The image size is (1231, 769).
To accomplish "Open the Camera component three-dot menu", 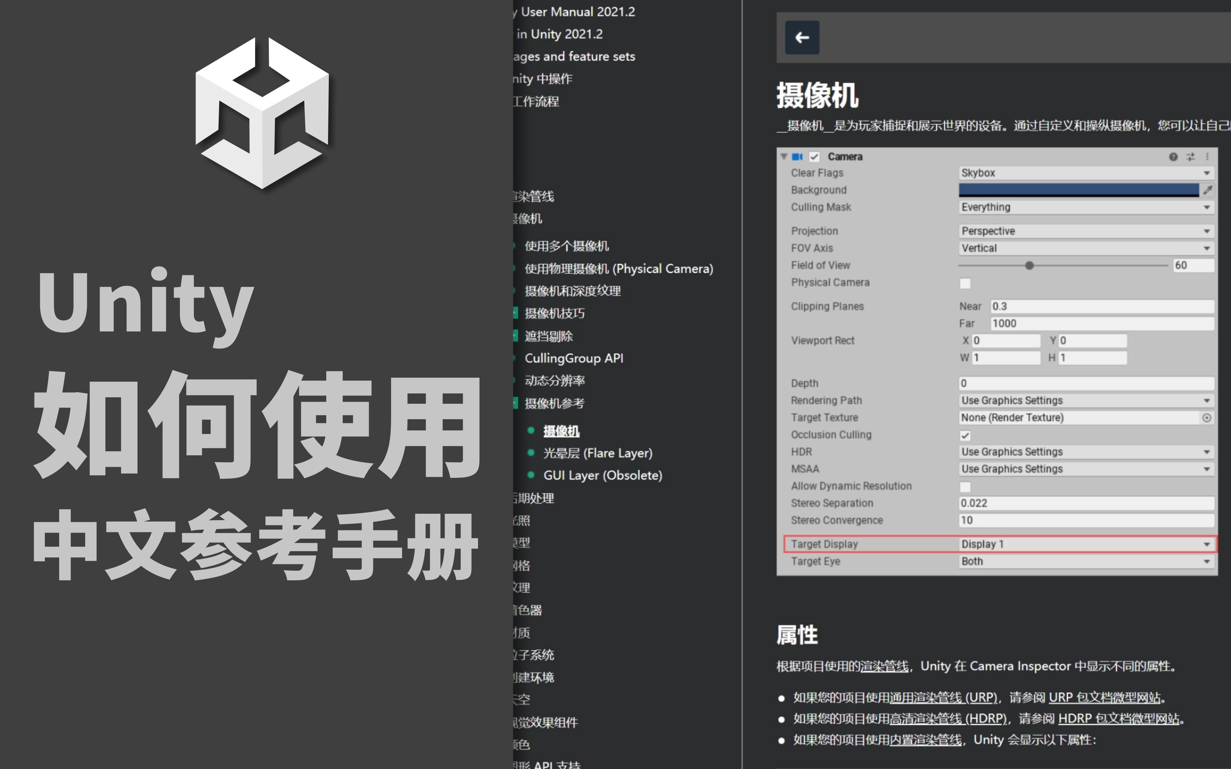I will pyautogui.click(x=1206, y=157).
